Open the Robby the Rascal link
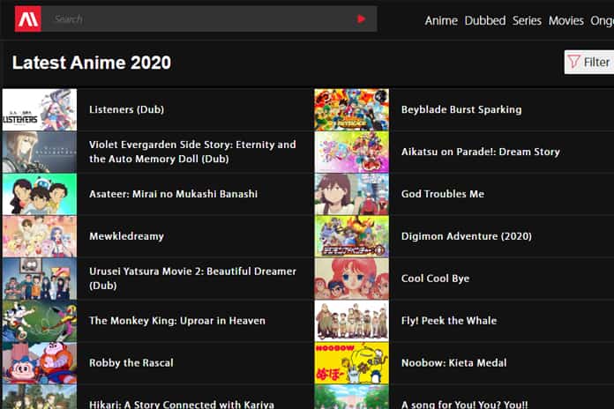This screenshot has width=614, height=409. coord(131,363)
